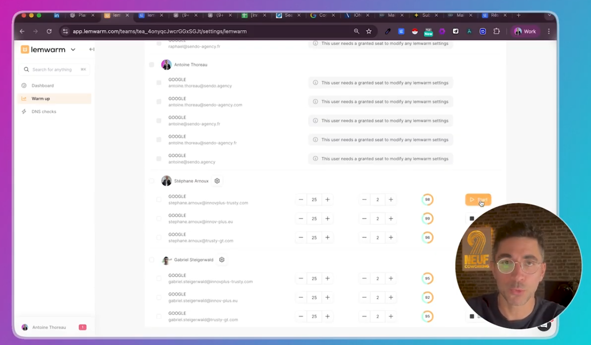This screenshot has height=345, width=591.
Task: Bookmark this page with the star icon
Action: 369,31
